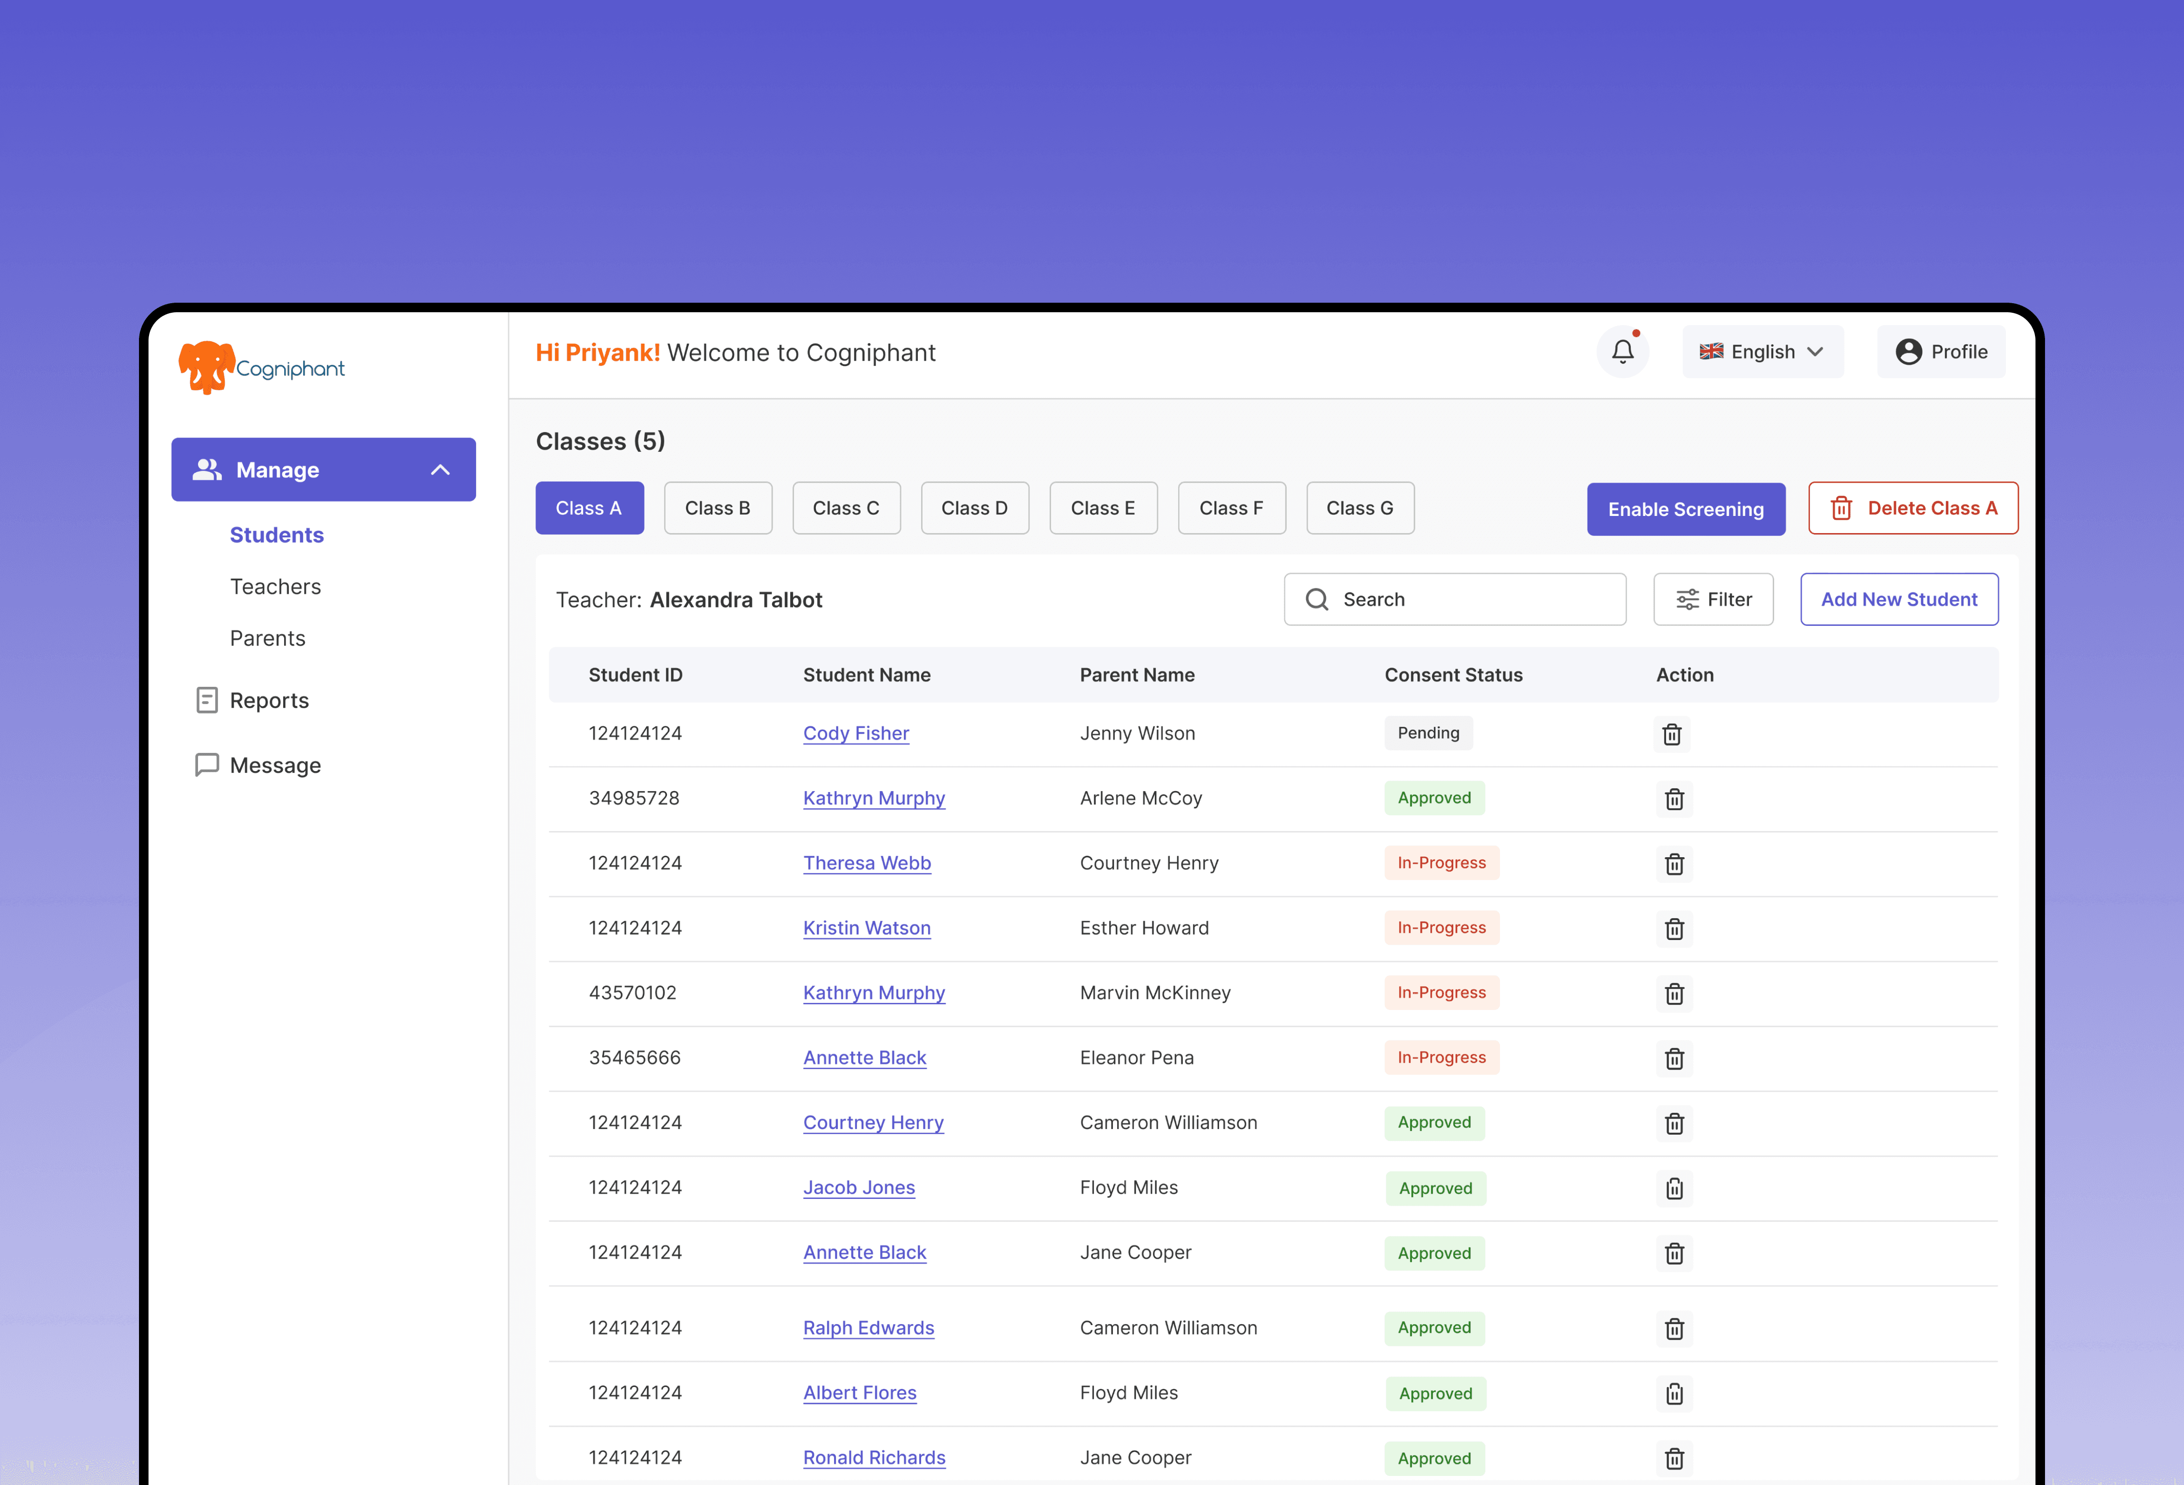The height and width of the screenshot is (1485, 2184).
Task: Click the Enable Screening button
Action: pos(1685,509)
